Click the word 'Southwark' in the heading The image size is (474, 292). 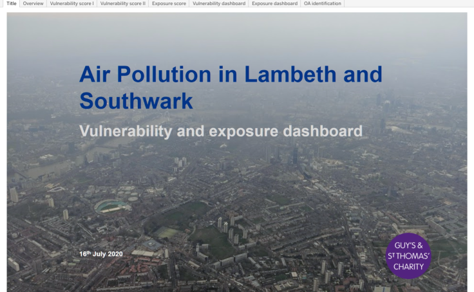pos(136,101)
